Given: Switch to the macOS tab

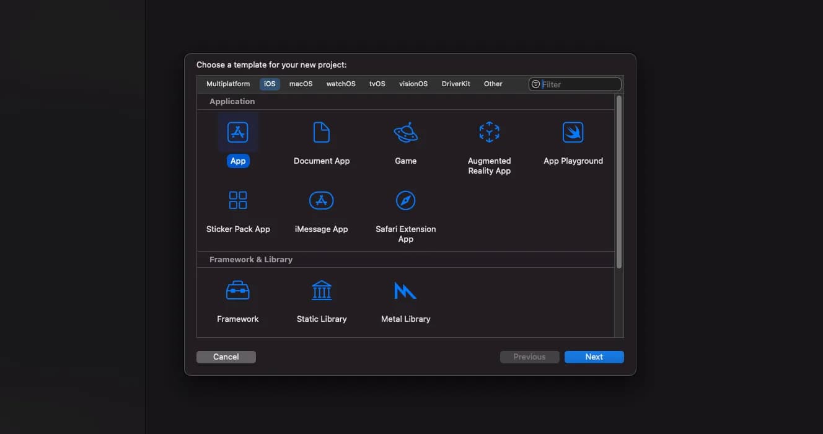Looking at the screenshot, I should pos(301,84).
